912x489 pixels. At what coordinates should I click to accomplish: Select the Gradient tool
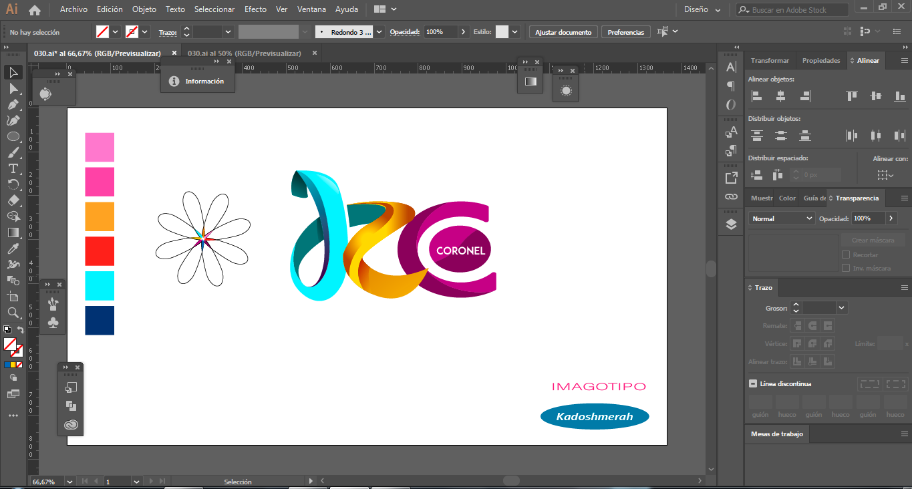[x=13, y=232]
